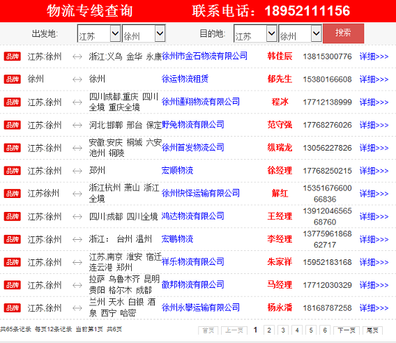The width and height of the screenshot is (396, 343).
Task: Click 详细>>> for 朱家祥 row
Action: 374,262
